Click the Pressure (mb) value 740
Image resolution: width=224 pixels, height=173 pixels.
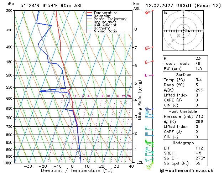(199, 116)
